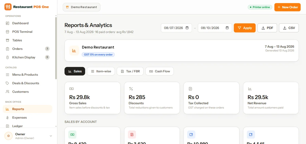Click the GST 0% on every order tag

[98, 54]
